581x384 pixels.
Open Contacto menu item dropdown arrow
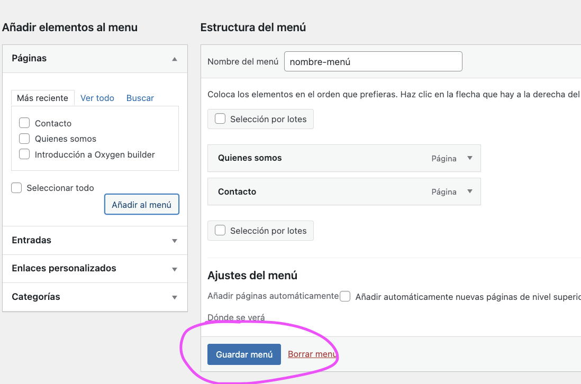(469, 191)
